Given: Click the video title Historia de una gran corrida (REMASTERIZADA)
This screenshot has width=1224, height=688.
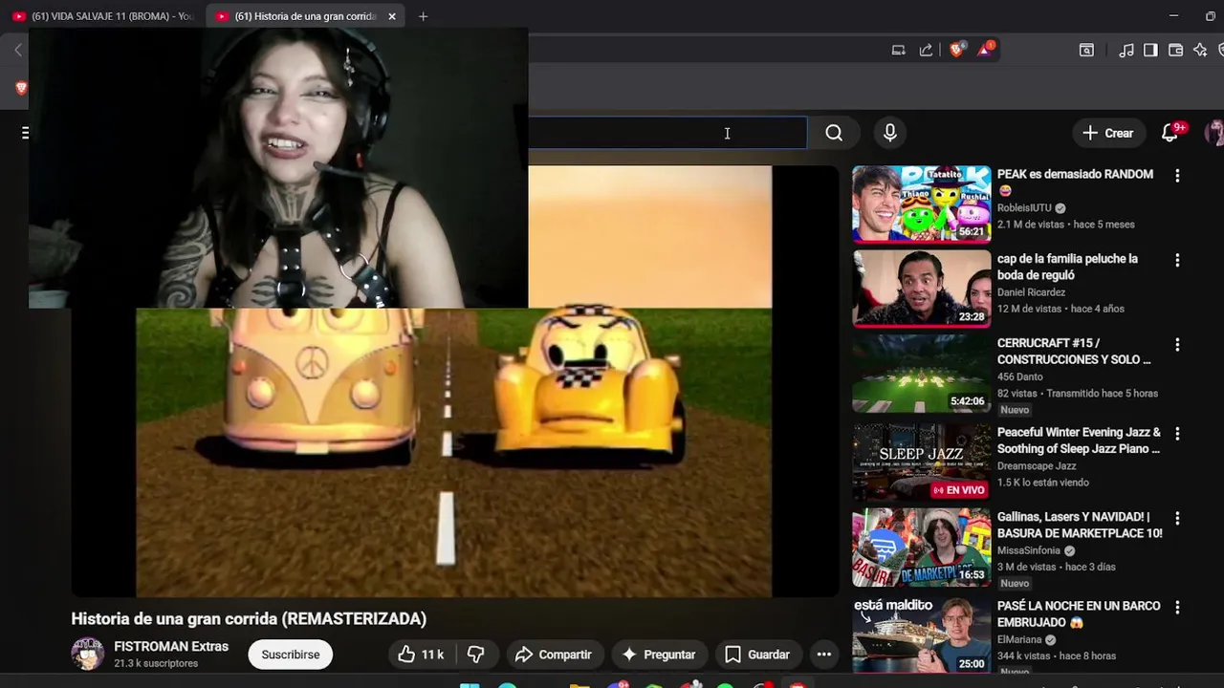Looking at the screenshot, I should click(249, 619).
